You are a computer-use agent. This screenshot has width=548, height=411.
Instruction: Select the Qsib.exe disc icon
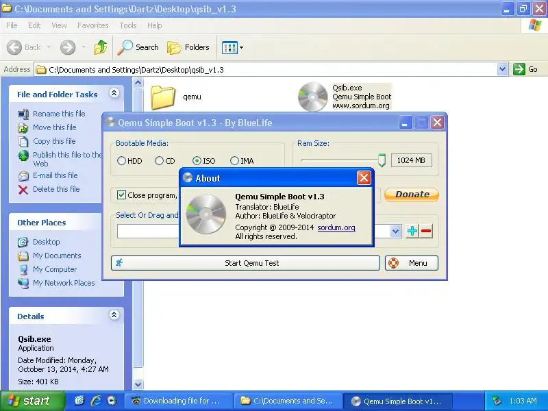click(313, 97)
